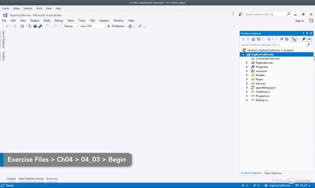Click the New Project toolbar icon
Viewport: 315px width, 188px height.
[x=22, y=26]
